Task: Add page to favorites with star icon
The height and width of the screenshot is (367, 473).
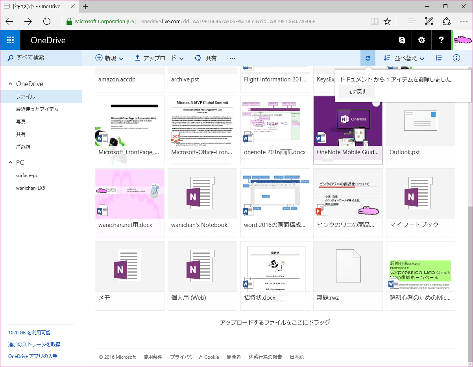Action: (x=387, y=21)
